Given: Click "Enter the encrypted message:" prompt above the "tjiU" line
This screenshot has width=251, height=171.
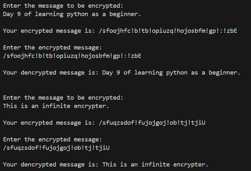Looking at the screenshot, I should pos(52,139).
